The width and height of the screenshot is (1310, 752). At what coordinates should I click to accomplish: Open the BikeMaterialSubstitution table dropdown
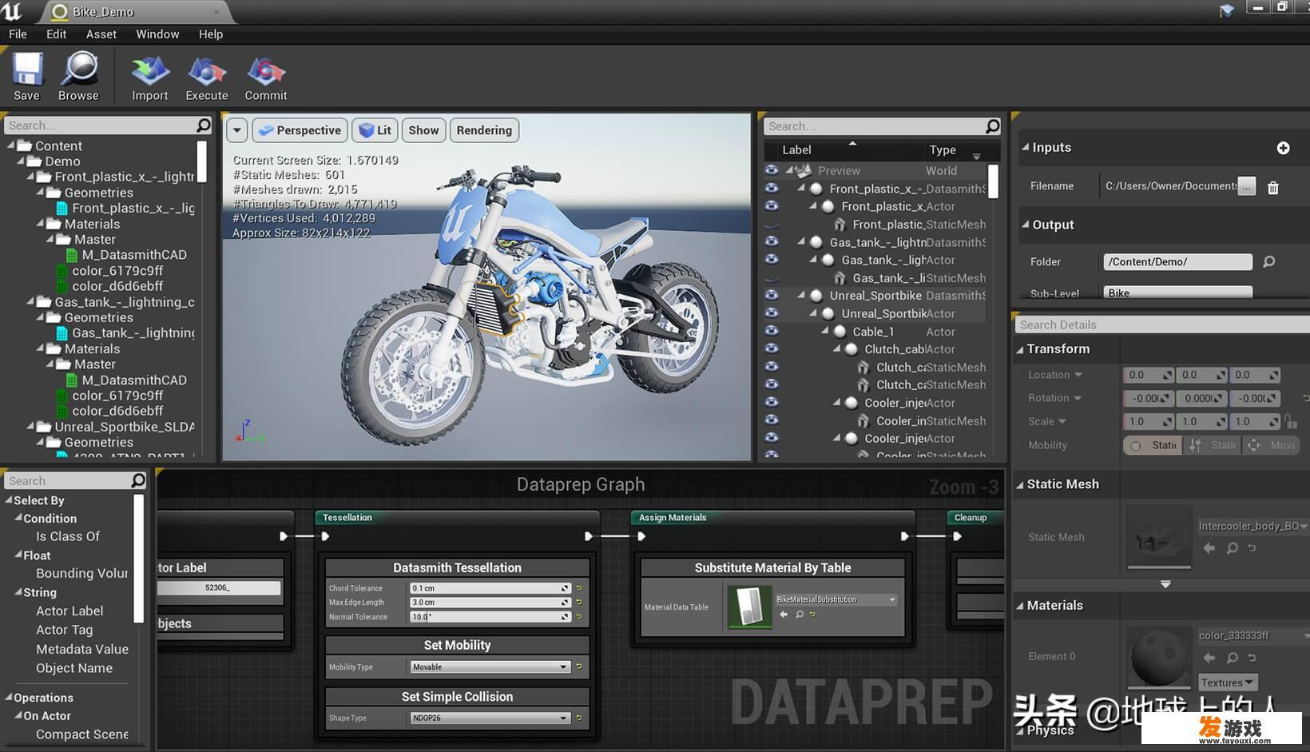pyautogui.click(x=836, y=599)
